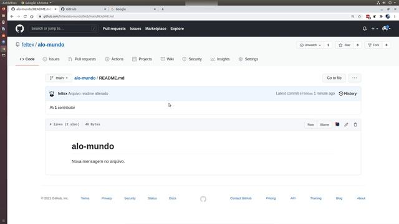Open the create new plus menu
Viewport: 399px width, 224px height.
(374, 29)
